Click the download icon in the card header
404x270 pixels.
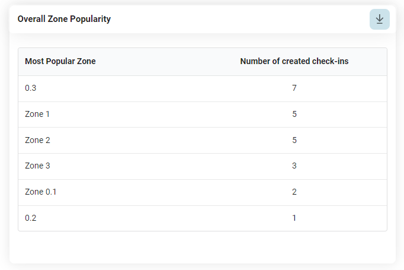tap(380, 19)
